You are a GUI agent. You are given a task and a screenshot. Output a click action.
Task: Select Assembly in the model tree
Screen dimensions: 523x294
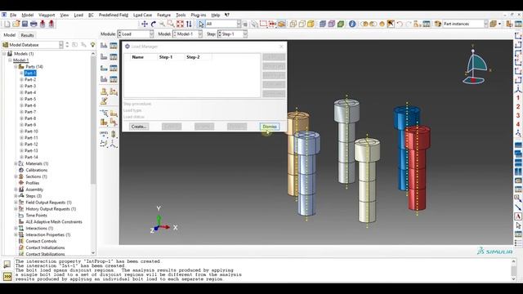point(34,189)
